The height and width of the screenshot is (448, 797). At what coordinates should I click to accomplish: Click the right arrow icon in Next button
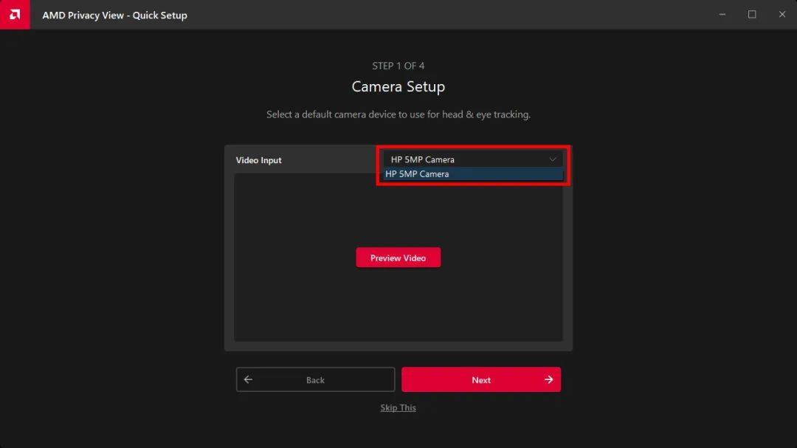[548, 379]
